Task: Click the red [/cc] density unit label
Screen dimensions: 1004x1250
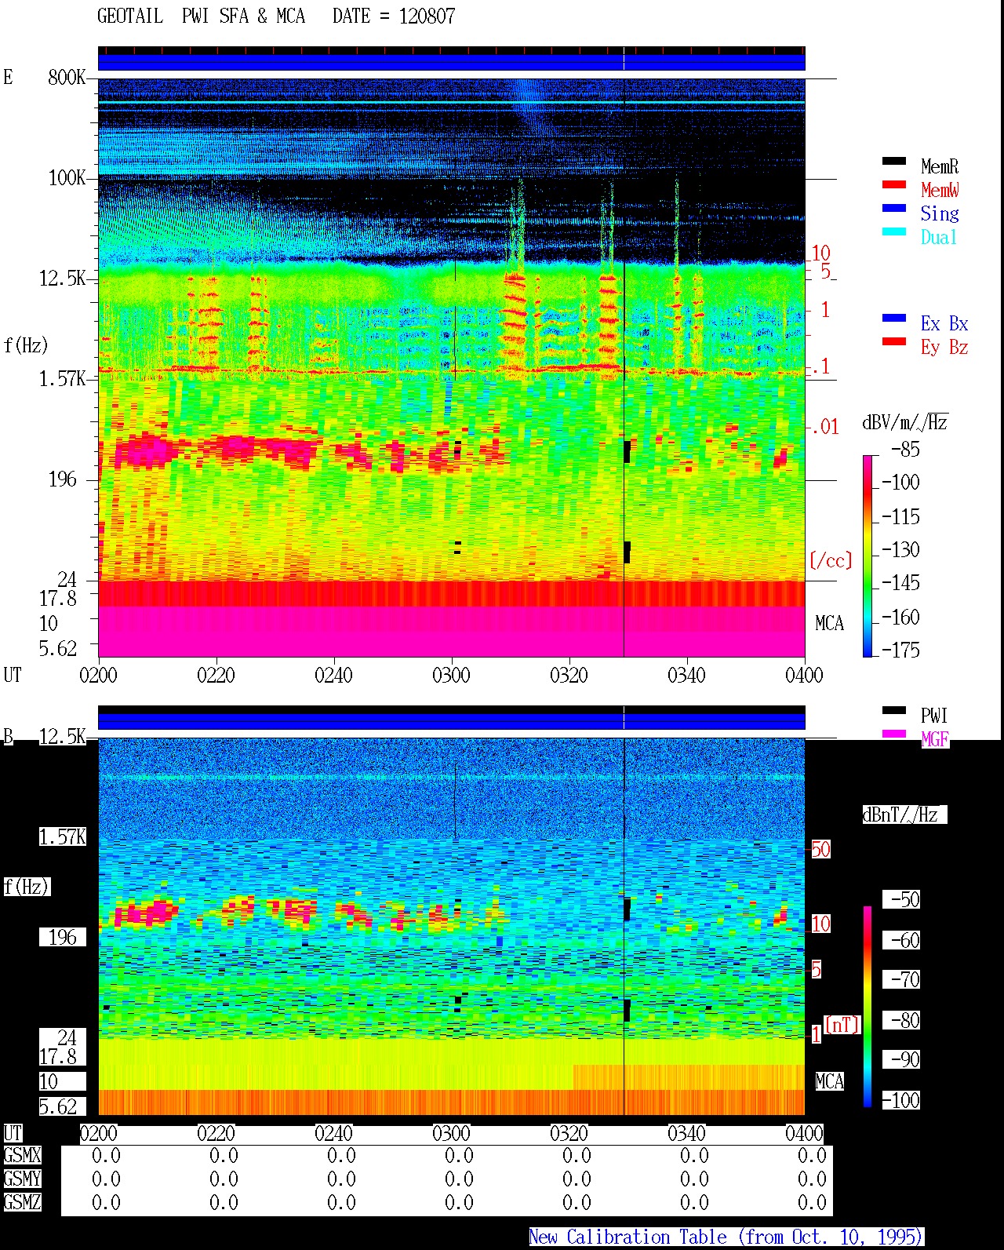Action: (831, 560)
